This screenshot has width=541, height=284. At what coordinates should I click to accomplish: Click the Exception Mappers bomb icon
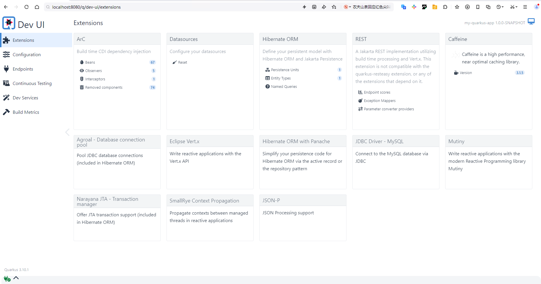pyautogui.click(x=360, y=101)
